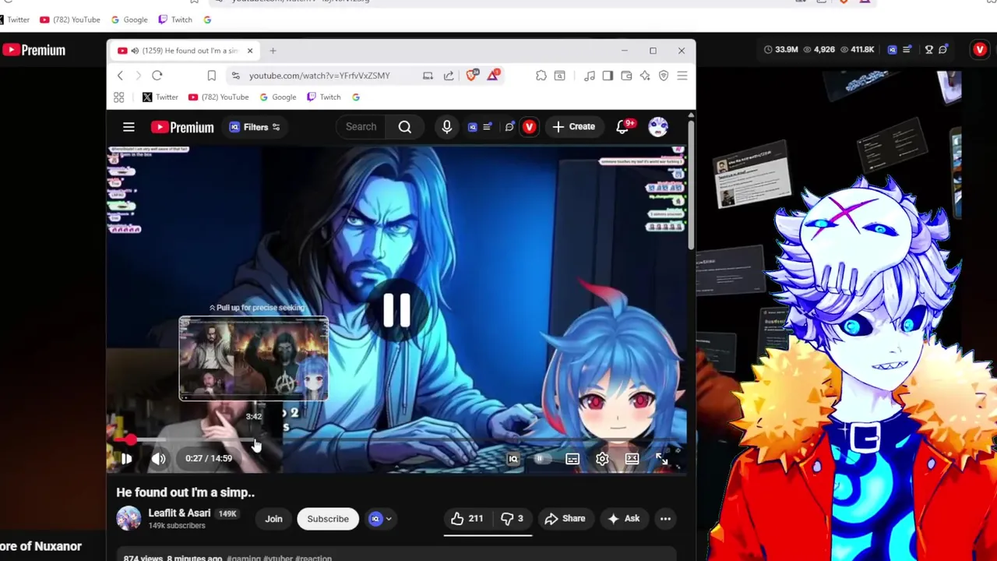Bookmark this page with bookmark icon
This screenshot has width=997, height=561.
tap(211, 76)
